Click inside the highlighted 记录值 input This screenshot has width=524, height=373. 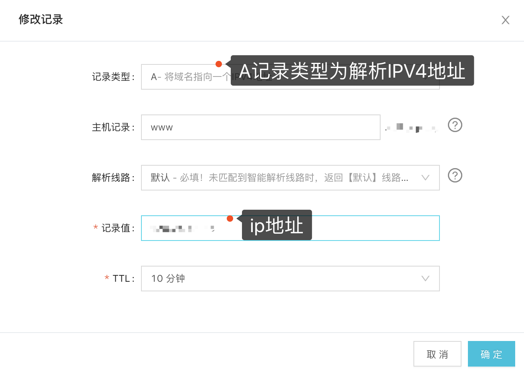184,228
